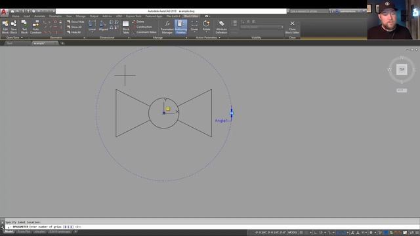Open the Output ribbon tab
This screenshot has width=420, height=236.
[x=94, y=16]
